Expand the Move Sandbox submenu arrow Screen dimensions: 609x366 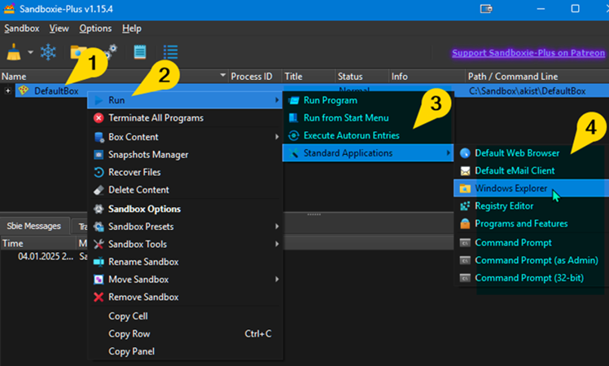tap(277, 279)
